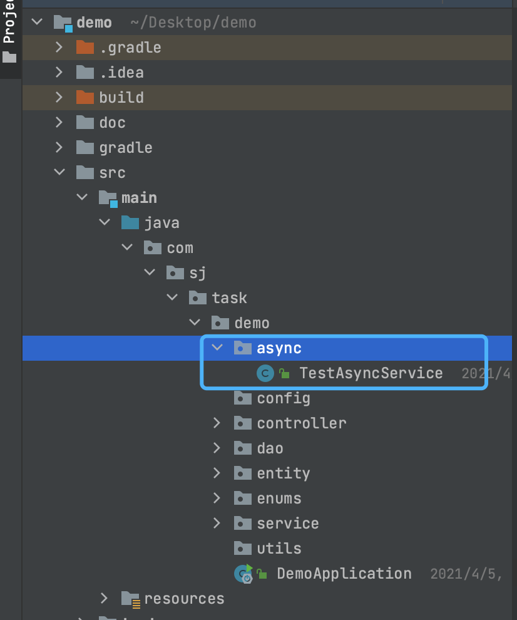517x620 pixels.
Task: Select the entity package label
Action: (x=283, y=473)
